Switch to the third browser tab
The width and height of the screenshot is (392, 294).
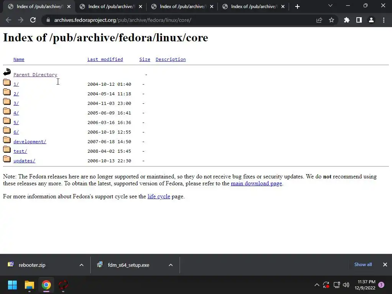[x=183, y=7]
